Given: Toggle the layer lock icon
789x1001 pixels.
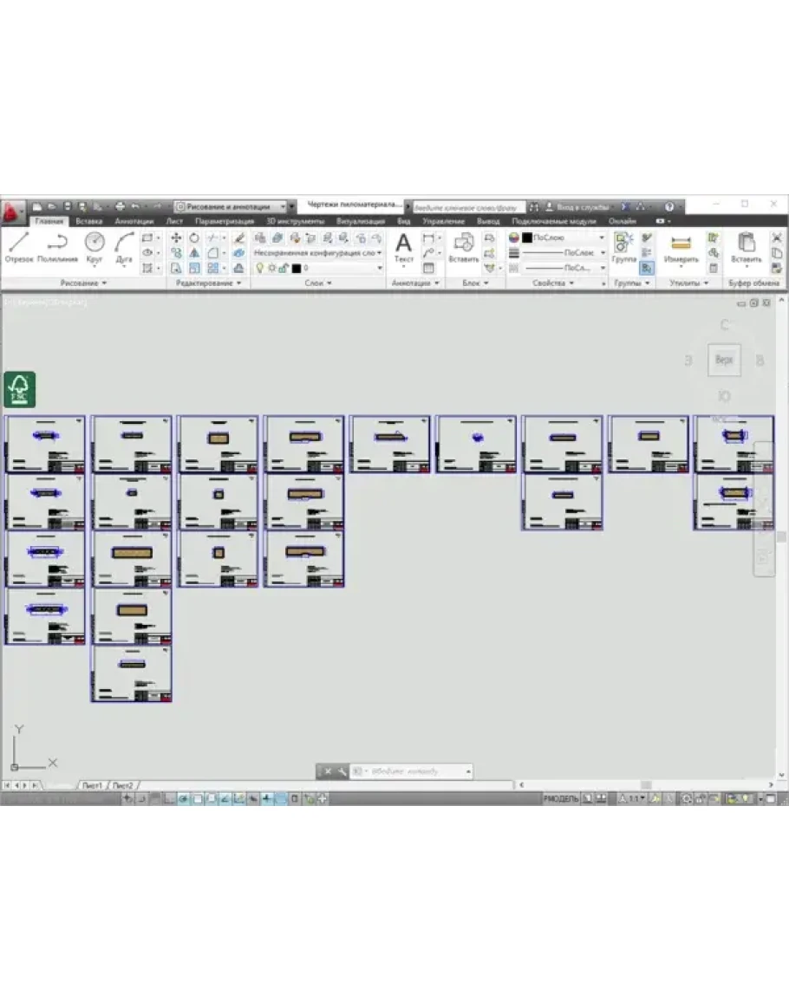Looking at the screenshot, I should (283, 269).
